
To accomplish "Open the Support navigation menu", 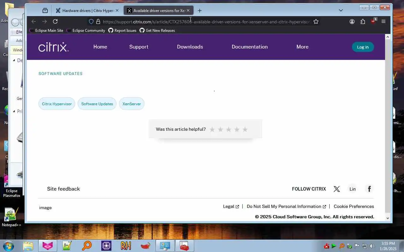I will (x=139, y=47).
